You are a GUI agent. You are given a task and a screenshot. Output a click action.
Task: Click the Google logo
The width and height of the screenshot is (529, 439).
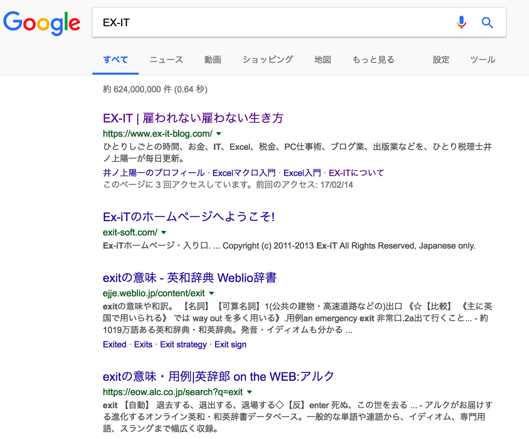(42, 23)
